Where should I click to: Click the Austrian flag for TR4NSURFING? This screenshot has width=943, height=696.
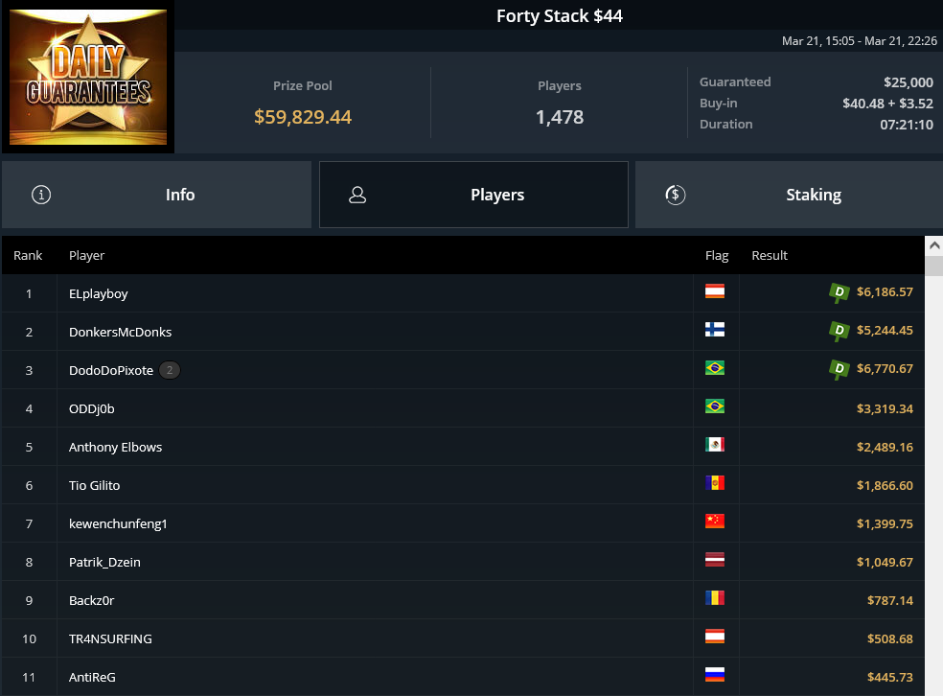(x=715, y=637)
